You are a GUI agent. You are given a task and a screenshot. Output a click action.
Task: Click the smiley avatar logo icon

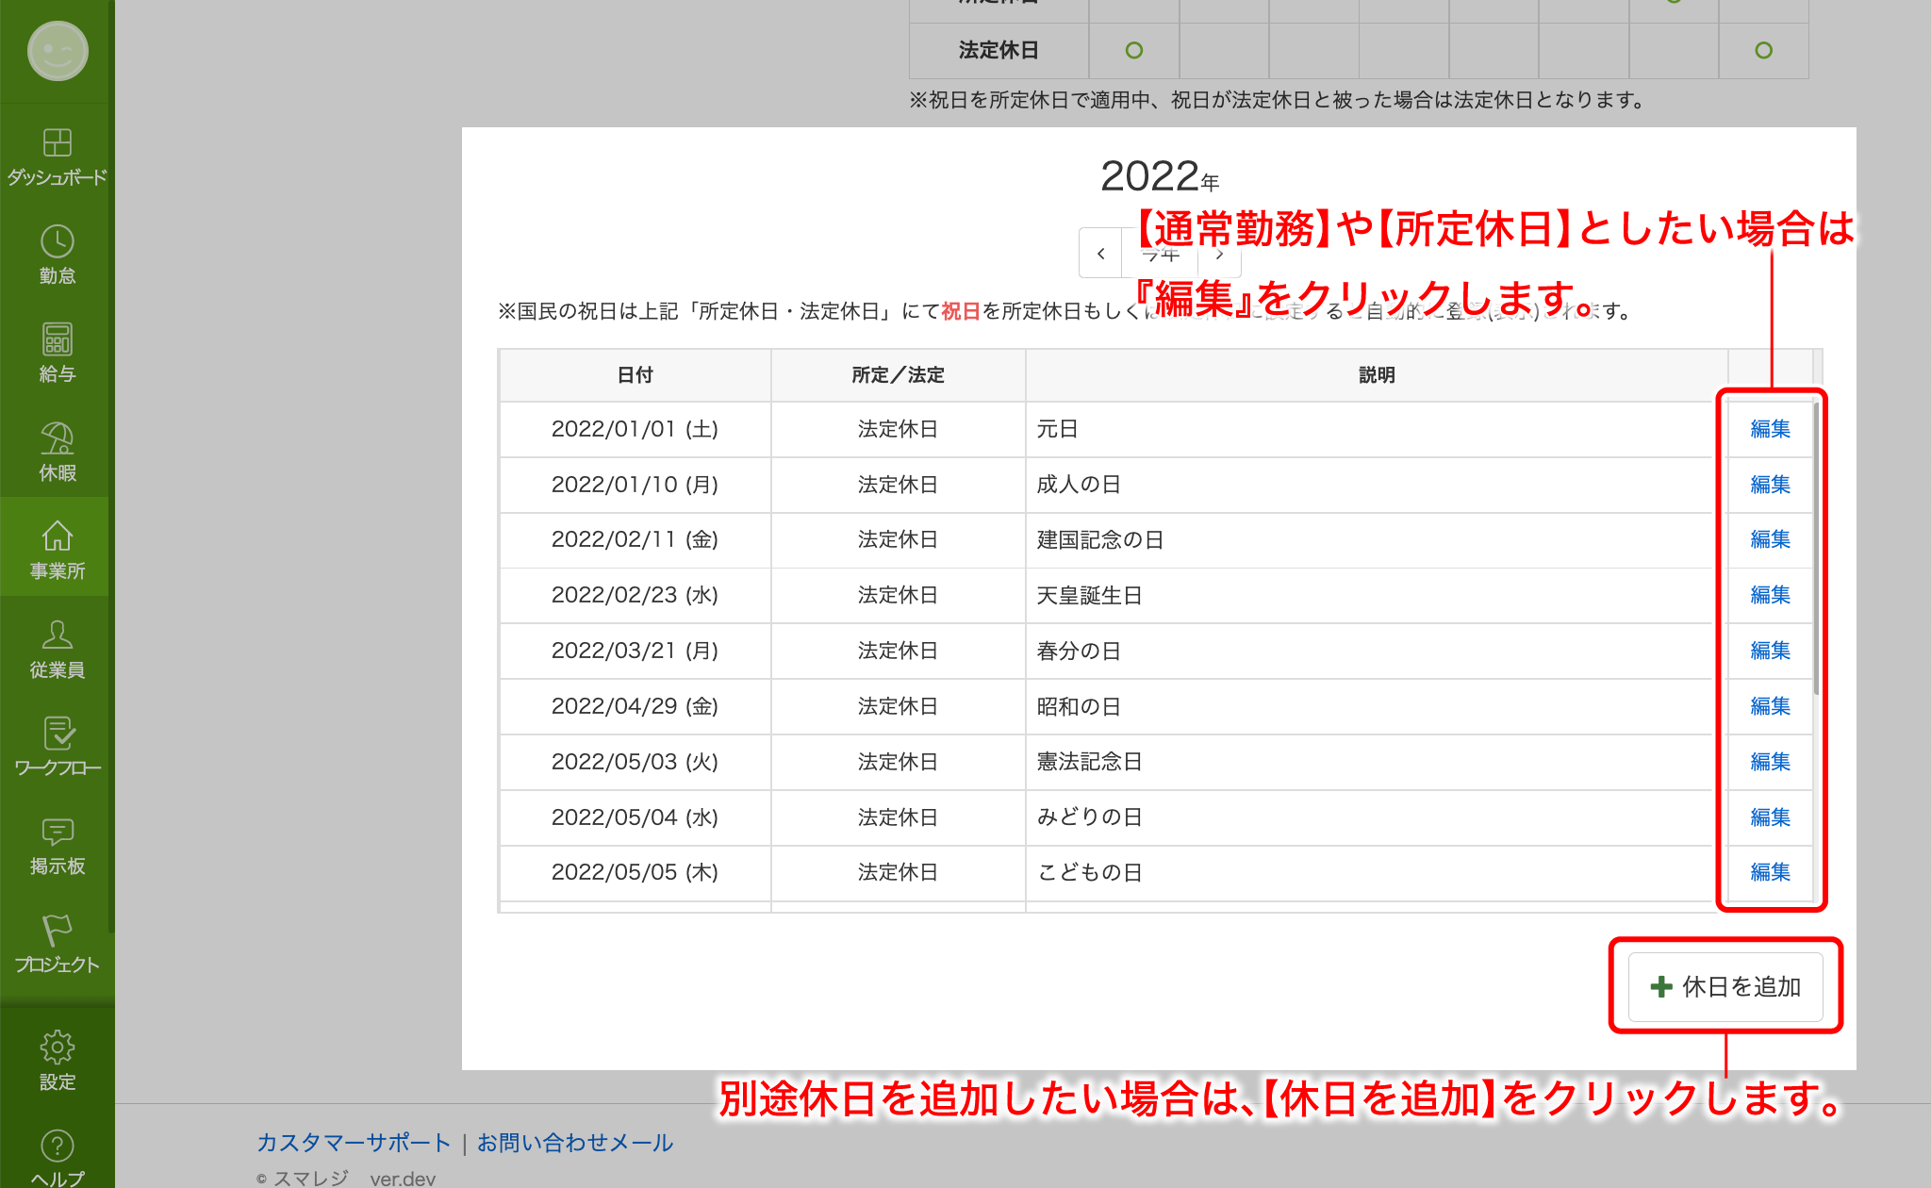click(58, 51)
